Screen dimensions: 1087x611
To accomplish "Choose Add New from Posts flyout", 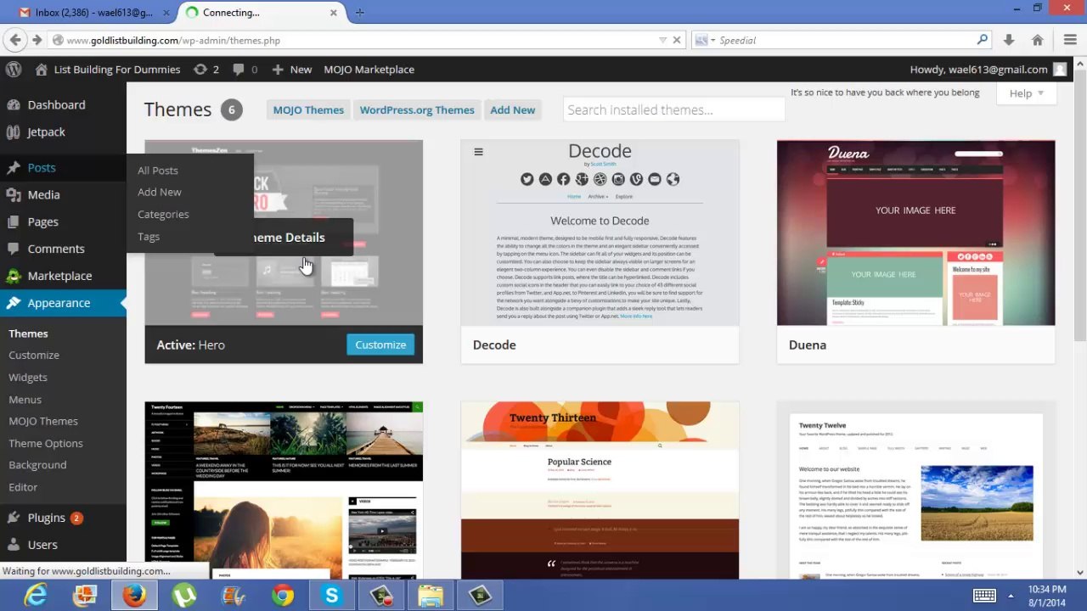I will coord(160,193).
